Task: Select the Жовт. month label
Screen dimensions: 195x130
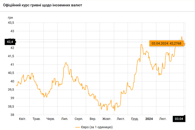Action: [x=107, y=119]
